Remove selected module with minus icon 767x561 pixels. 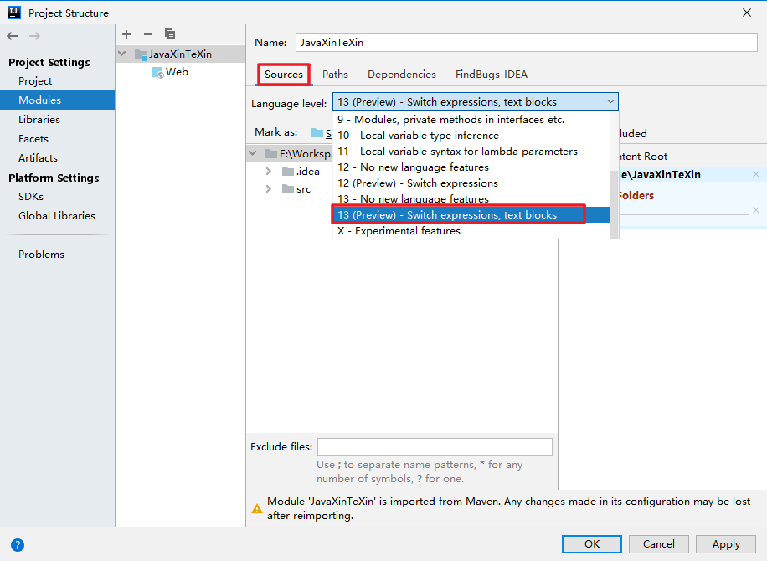[x=148, y=34]
